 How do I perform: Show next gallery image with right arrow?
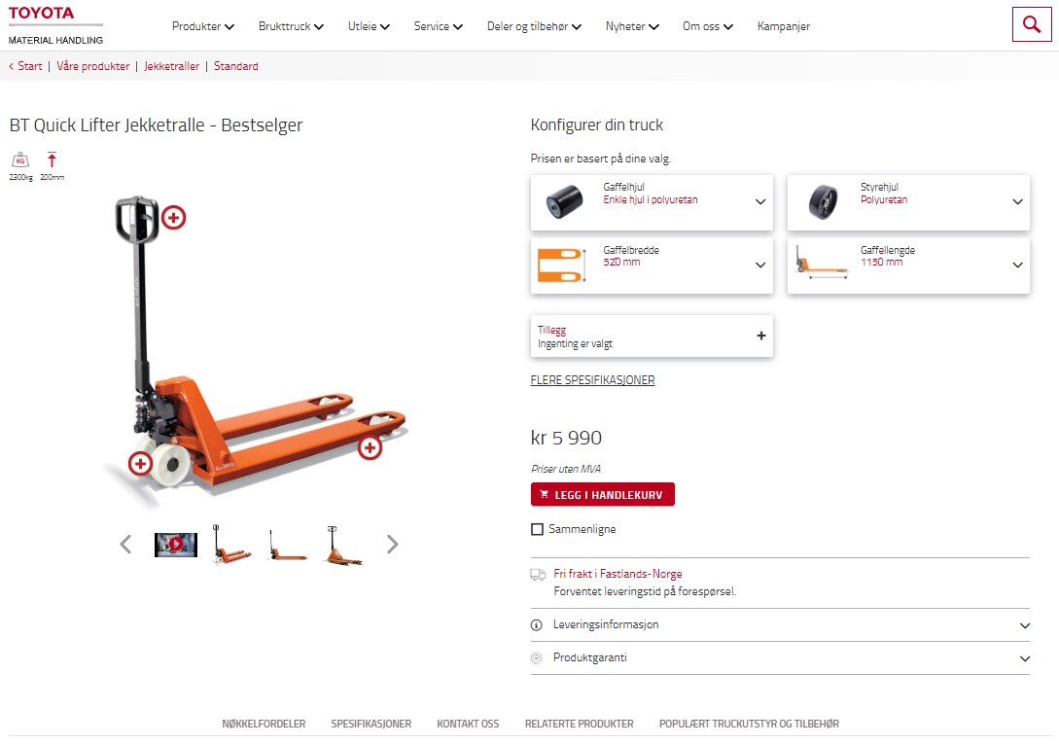click(392, 544)
